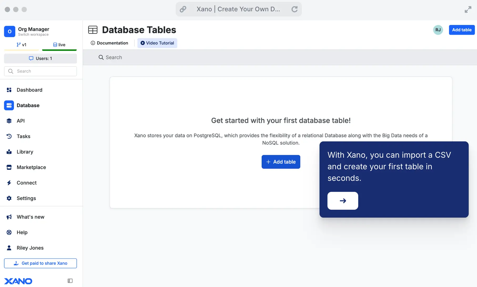Image resolution: width=477 pixels, height=287 pixels.
Task: Click the Database Tables header table icon
Action: (x=93, y=30)
